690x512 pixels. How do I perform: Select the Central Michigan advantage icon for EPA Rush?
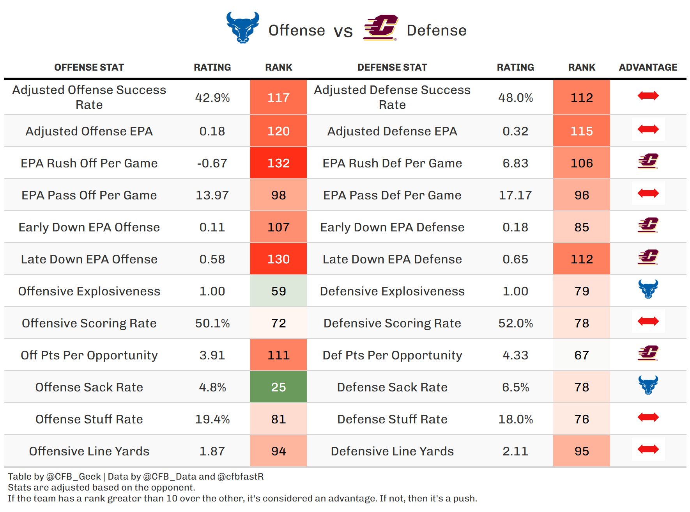648,161
